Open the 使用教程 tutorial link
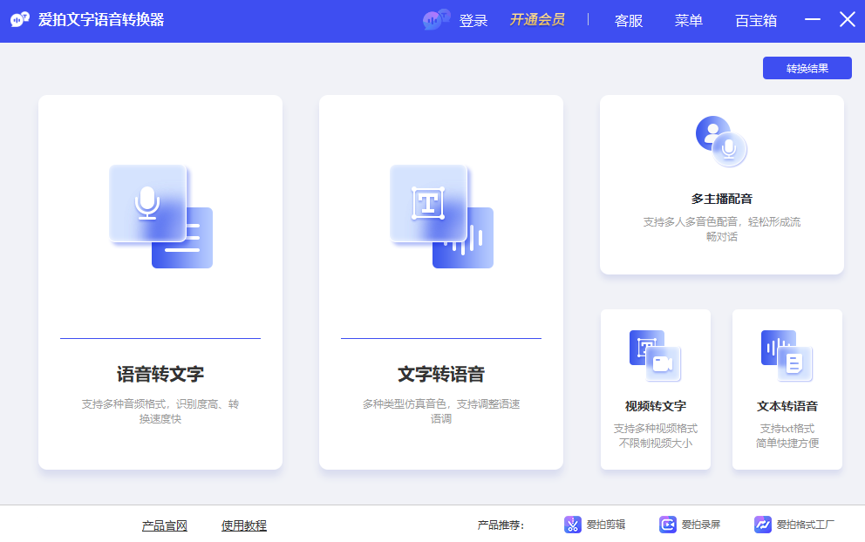 (x=243, y=525)
